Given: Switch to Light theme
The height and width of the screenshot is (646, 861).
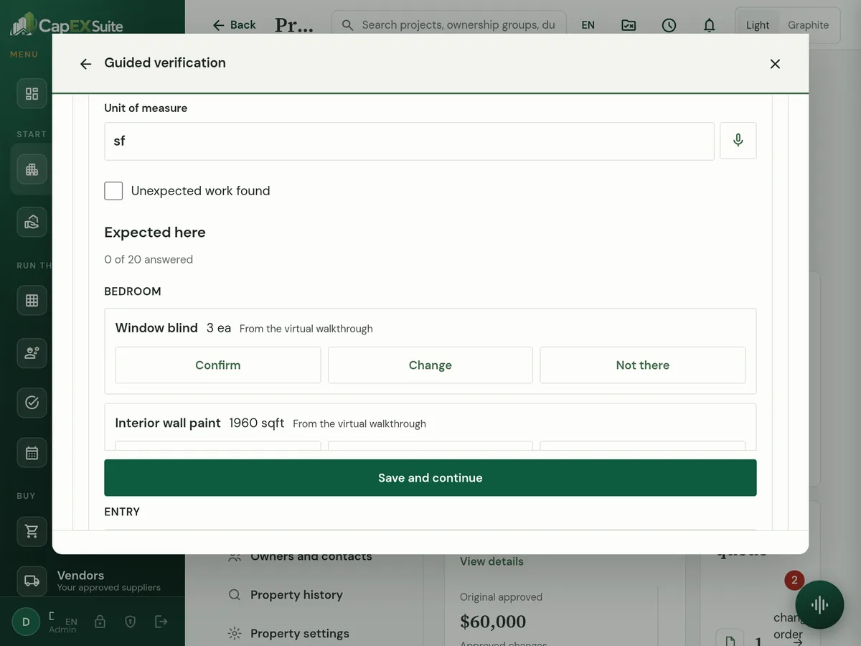Looking at the screenshot, I should (x=758, y=25).
